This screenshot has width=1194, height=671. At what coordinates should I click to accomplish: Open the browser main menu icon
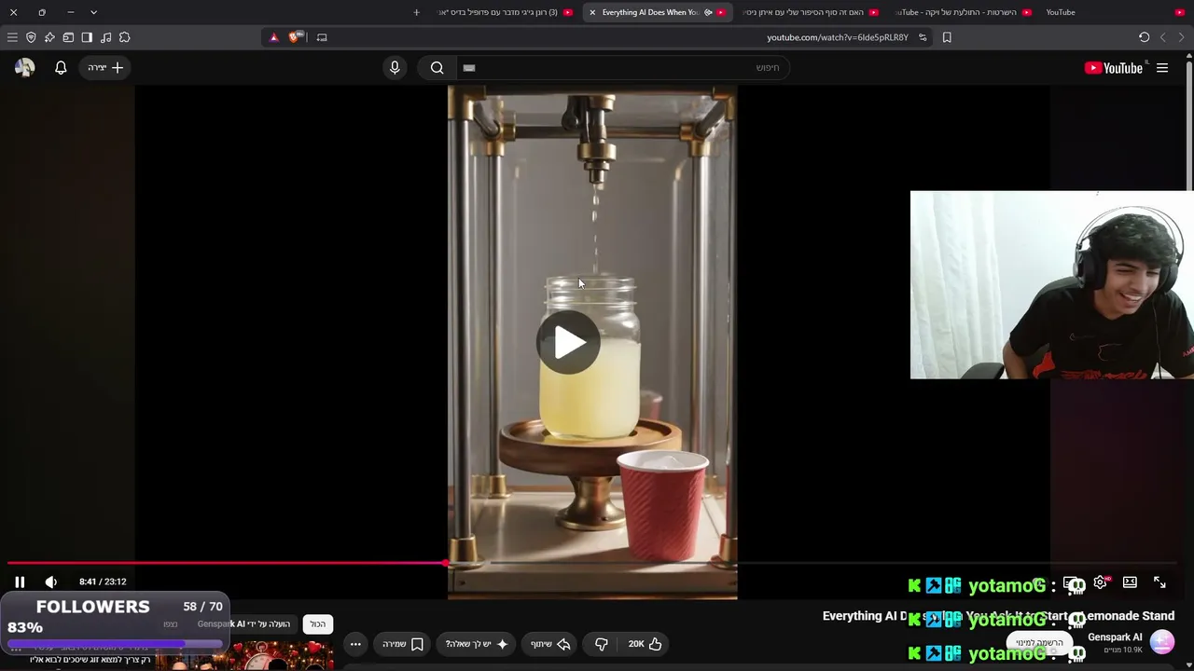pyautogui.click(x=12, y=37)
